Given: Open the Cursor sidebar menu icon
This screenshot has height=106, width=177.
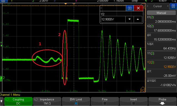Looking at the screenshot, I should tap(173, 6).
